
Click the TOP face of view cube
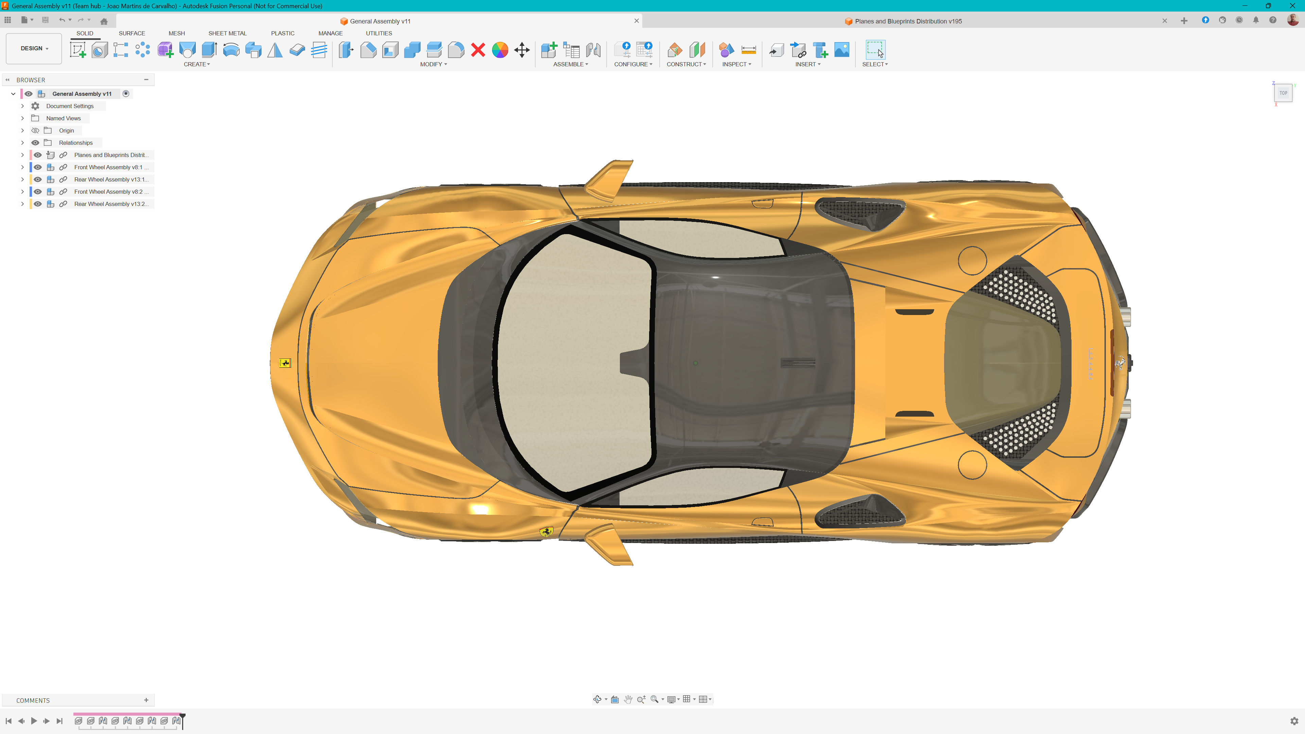1283,93
